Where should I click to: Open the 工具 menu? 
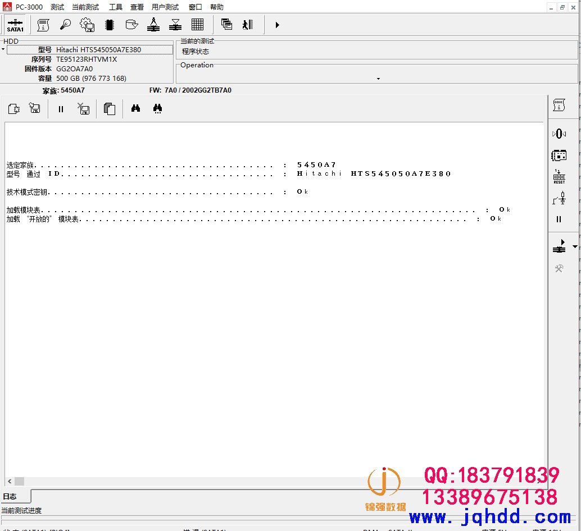pyautogui.click(x=115, y=7)
